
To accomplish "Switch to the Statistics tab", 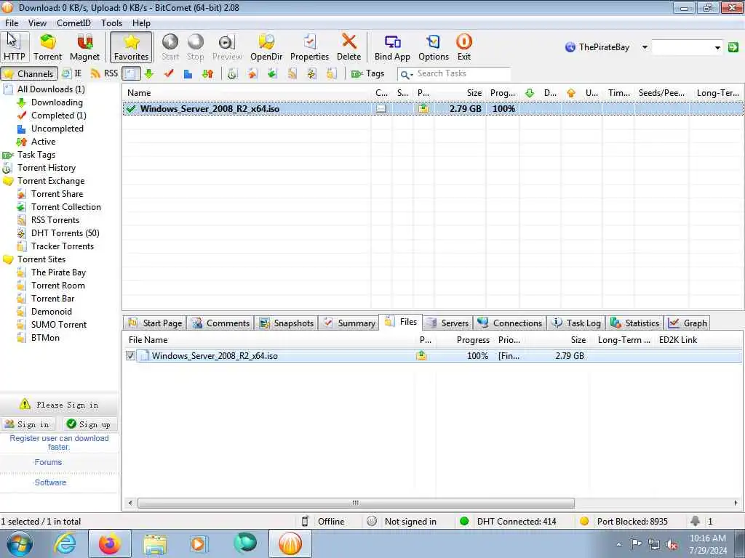I will coord(634,323).
